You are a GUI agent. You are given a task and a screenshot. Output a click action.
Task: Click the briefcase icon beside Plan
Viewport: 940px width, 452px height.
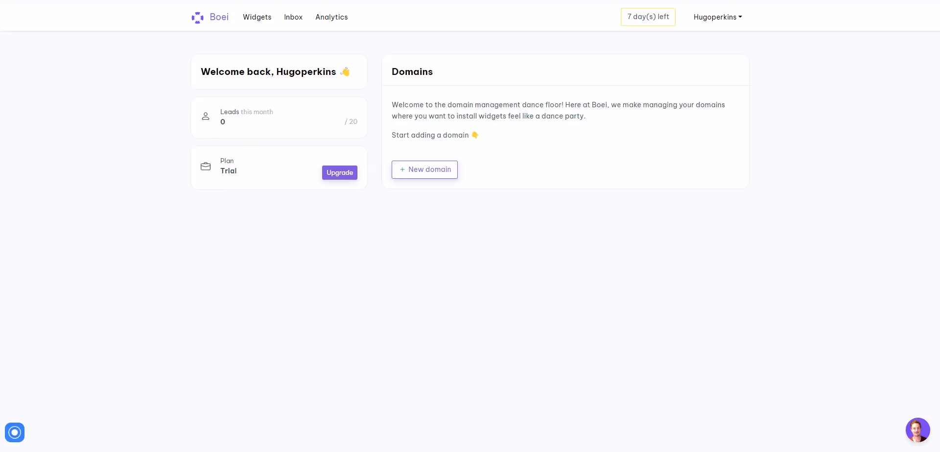click(206, 167)
